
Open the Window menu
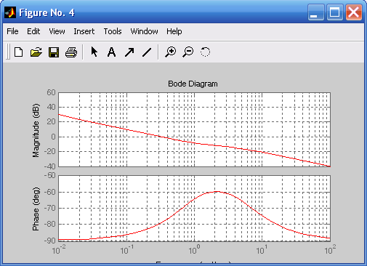(x=144, y=31)
